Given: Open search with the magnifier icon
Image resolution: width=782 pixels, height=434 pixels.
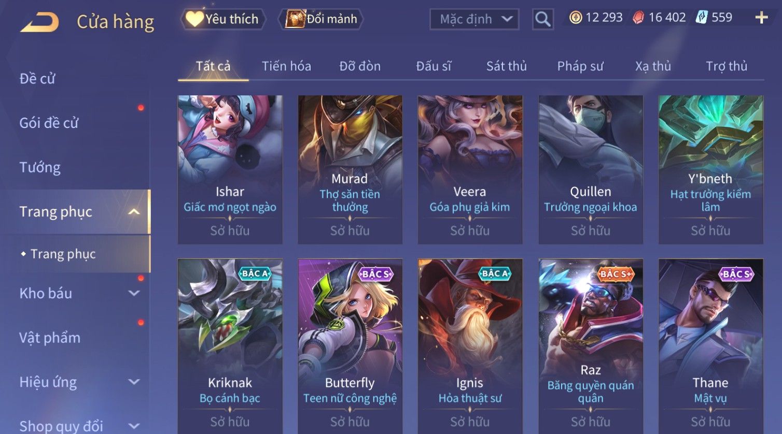Looking at the screenshot, I should [542, 20].
